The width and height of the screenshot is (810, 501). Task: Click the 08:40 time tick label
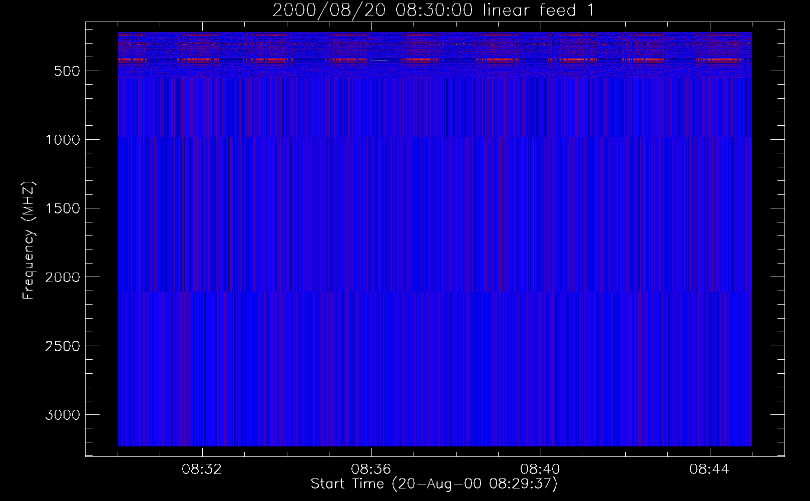click(540, 469)
